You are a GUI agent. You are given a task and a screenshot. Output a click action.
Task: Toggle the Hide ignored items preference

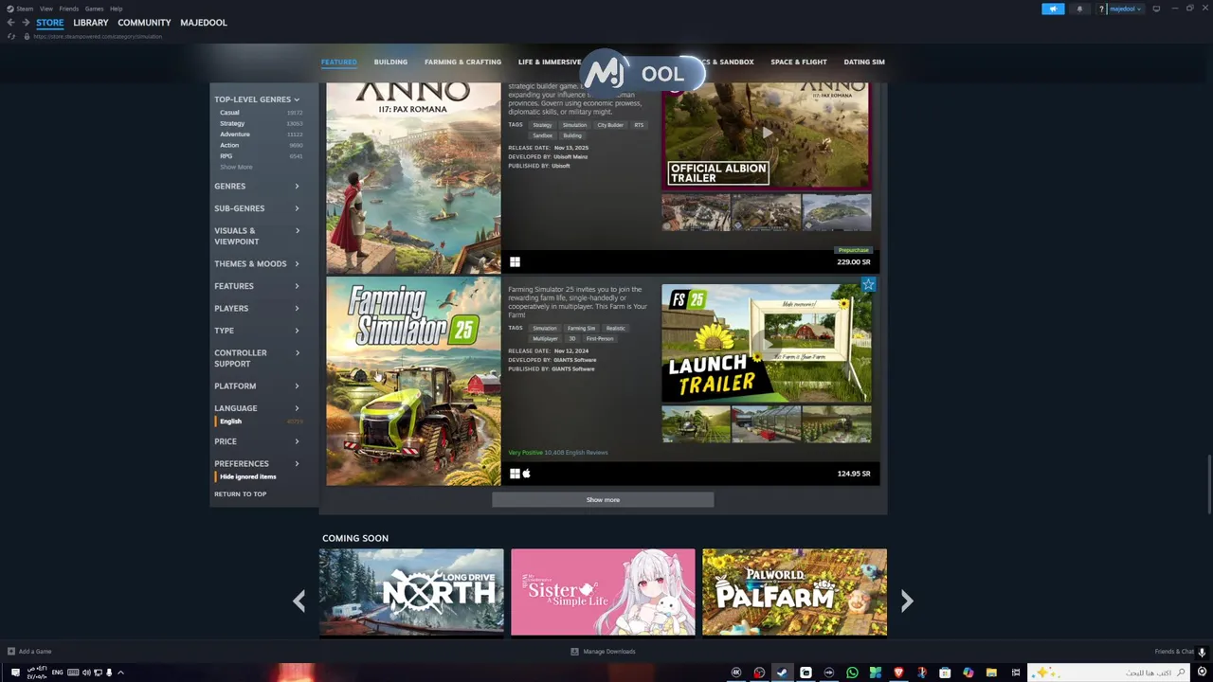point(248,476)
